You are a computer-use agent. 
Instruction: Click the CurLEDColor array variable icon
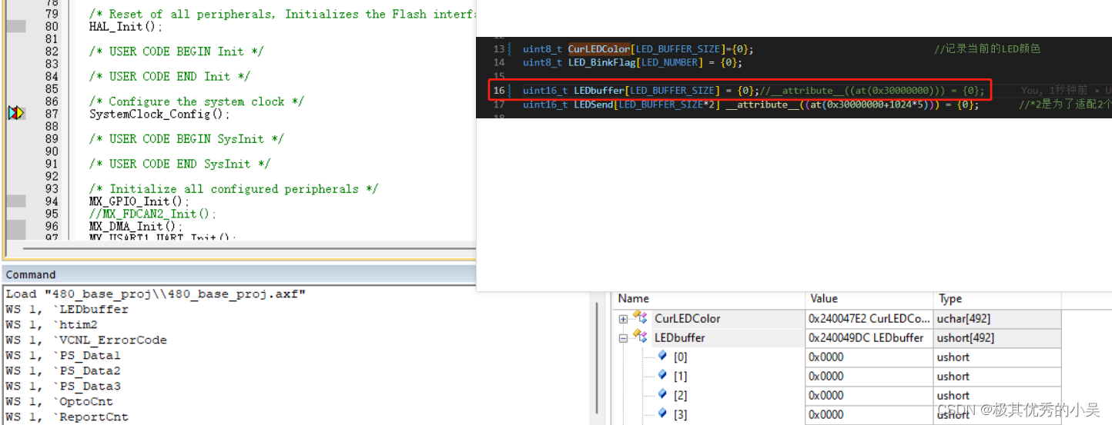[x=640, y=317]
